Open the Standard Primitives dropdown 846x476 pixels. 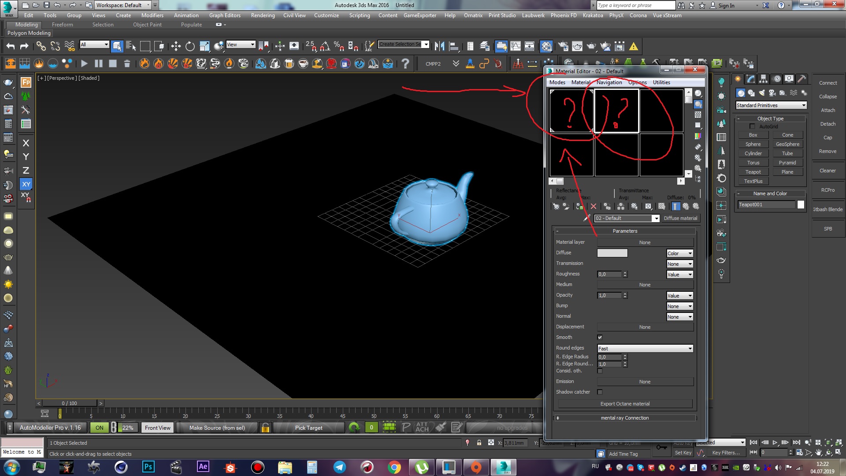pos(771,105)
